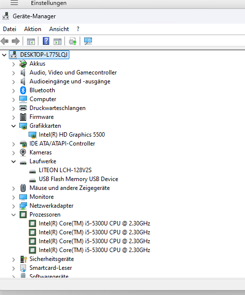This screenshot has height=295, width=245.
Task: Open the Datei menu
Action: coord(9,29)
